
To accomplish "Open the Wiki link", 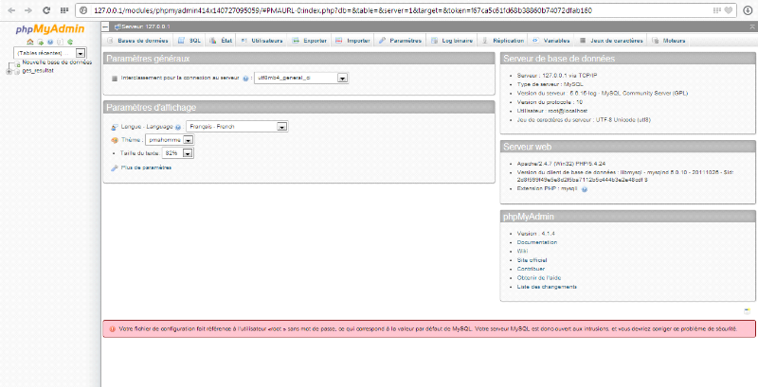I will (x=522, y=251).
